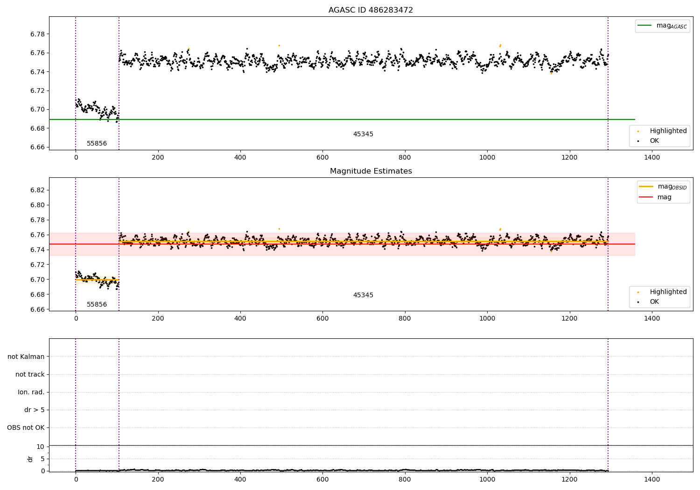Click the orange mag OBSID legend line

(x=646, y=187)
